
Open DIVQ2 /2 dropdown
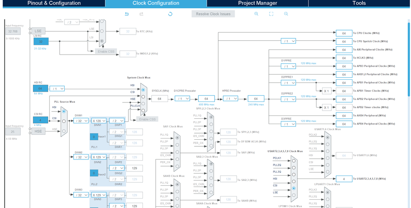[117, 168]
